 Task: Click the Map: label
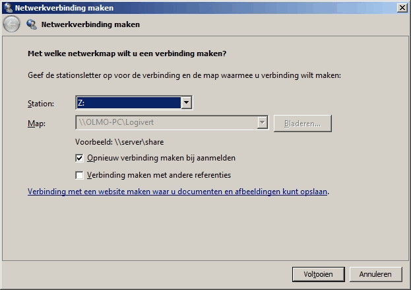(36, 124)
